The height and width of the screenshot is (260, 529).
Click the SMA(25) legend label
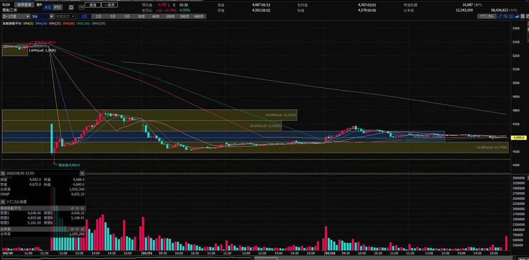click(x=55, y=23)
